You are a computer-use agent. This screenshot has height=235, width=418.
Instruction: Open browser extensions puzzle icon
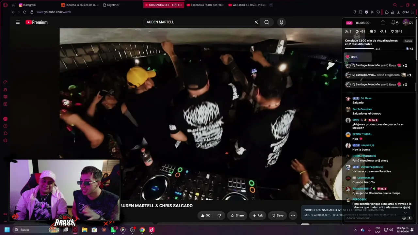click(x=387, y=12)
